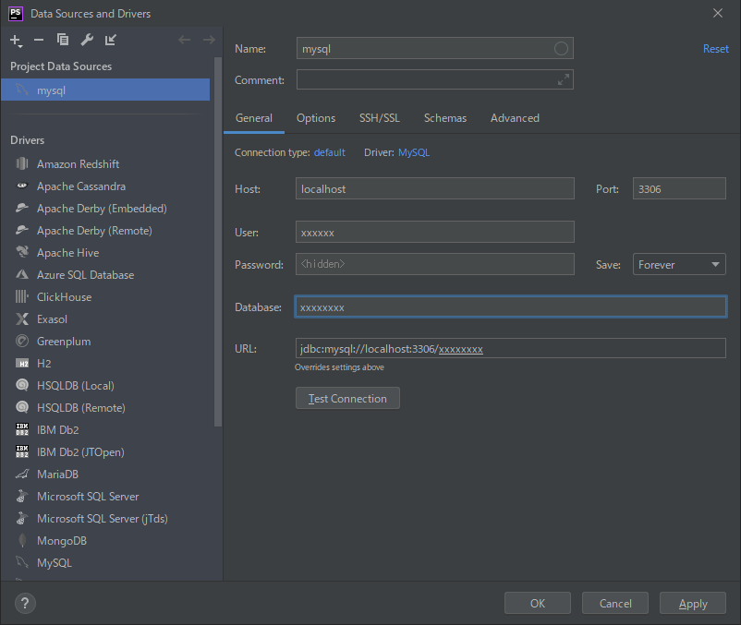Select Apache Derby (Remote) driver
741x625 pixels.
[x=105, y=231]
